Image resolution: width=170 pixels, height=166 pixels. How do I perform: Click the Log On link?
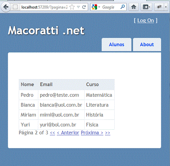(145, 21)
